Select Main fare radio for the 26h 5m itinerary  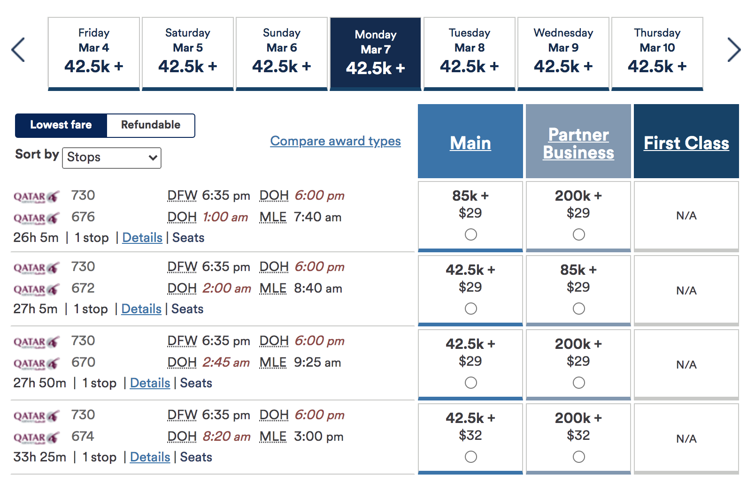click(x=470, y=234)
